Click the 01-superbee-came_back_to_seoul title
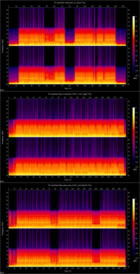The width and height of the screenshot is (140, 274). [70, 3]
